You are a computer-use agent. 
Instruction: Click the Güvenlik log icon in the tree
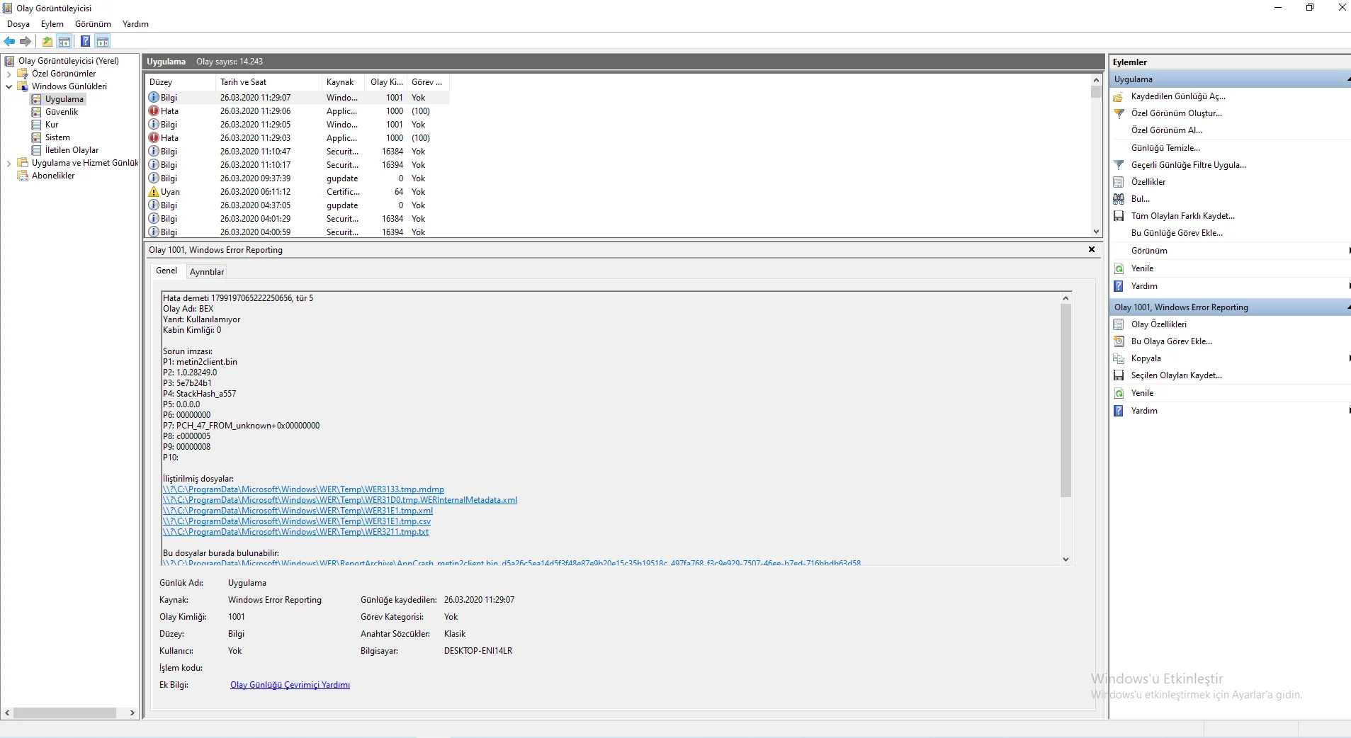(37, 112)
